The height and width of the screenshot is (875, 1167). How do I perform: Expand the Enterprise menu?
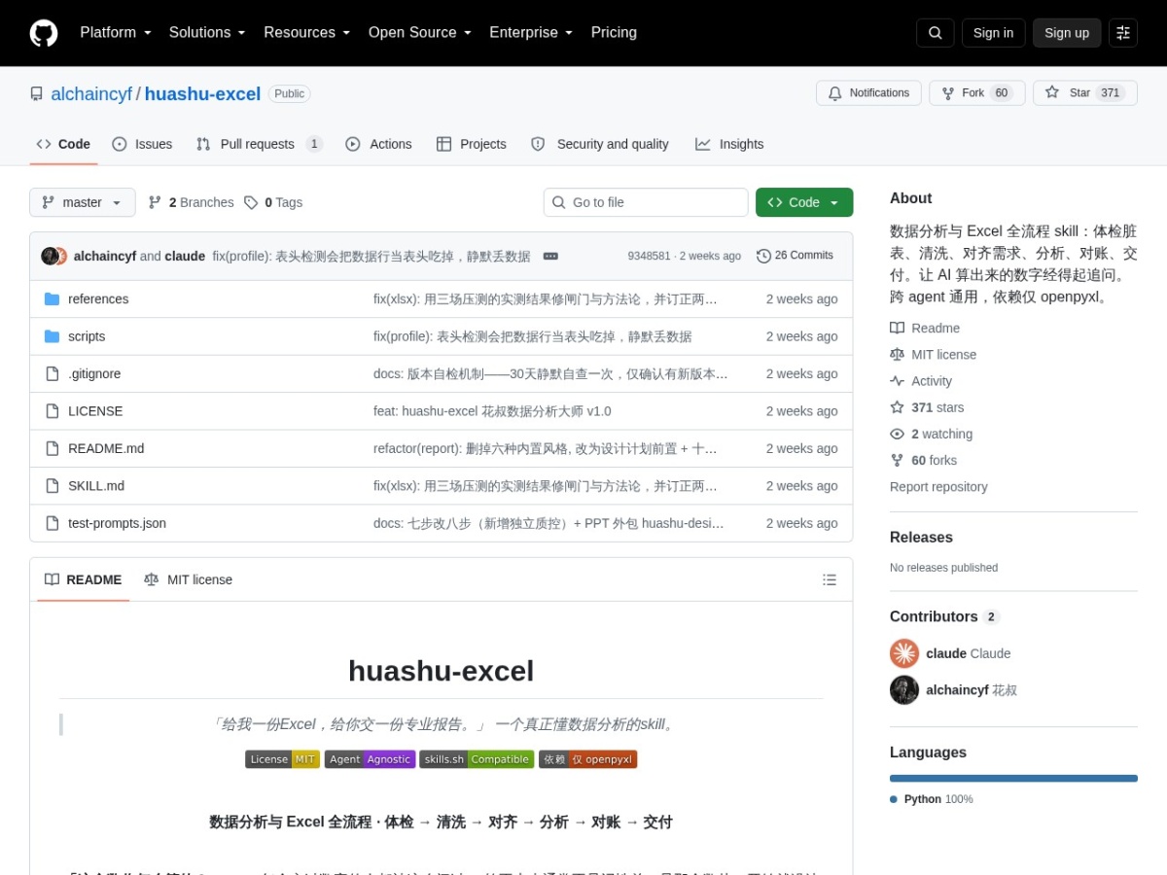point(531,33)
